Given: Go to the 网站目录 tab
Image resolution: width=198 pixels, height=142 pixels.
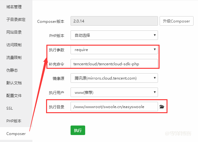Looking at the screenshot, I should 14,32.
